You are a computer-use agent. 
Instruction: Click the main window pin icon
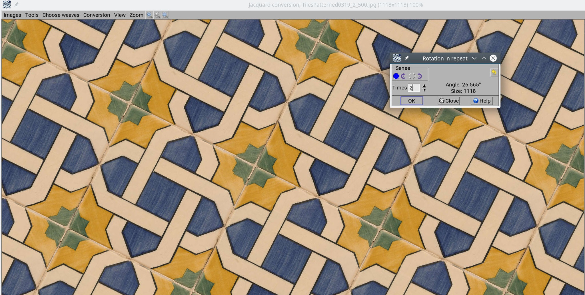[x=16, y=5]
